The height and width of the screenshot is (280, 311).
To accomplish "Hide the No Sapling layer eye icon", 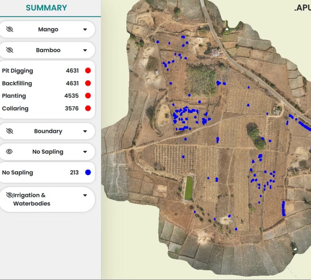I will click(9, 152).
